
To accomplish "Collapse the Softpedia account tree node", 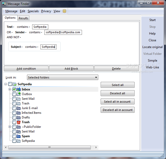I will tap(6, 84).
